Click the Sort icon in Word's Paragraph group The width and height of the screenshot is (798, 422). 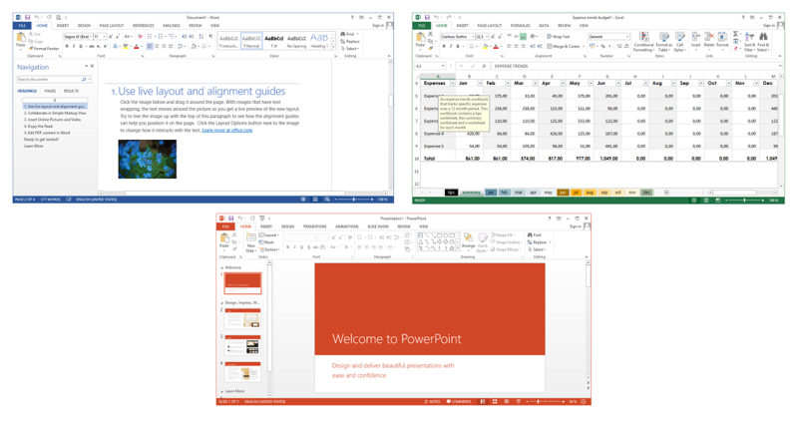(201, 37)
